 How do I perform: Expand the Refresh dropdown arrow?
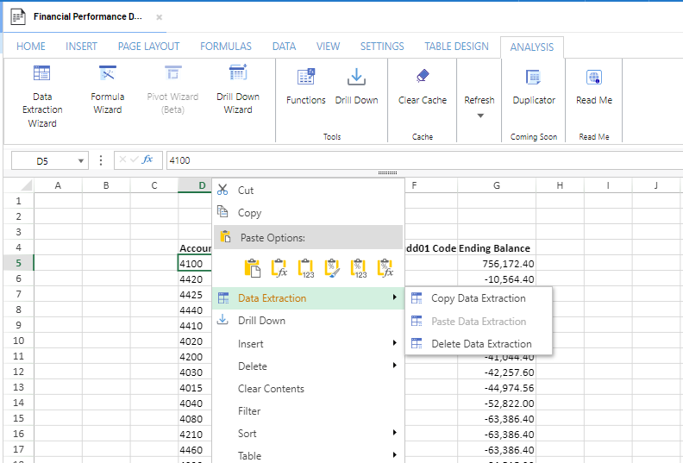point(479,116)
